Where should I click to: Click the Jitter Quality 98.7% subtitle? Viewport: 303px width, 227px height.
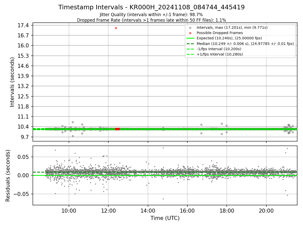(151, 15)
